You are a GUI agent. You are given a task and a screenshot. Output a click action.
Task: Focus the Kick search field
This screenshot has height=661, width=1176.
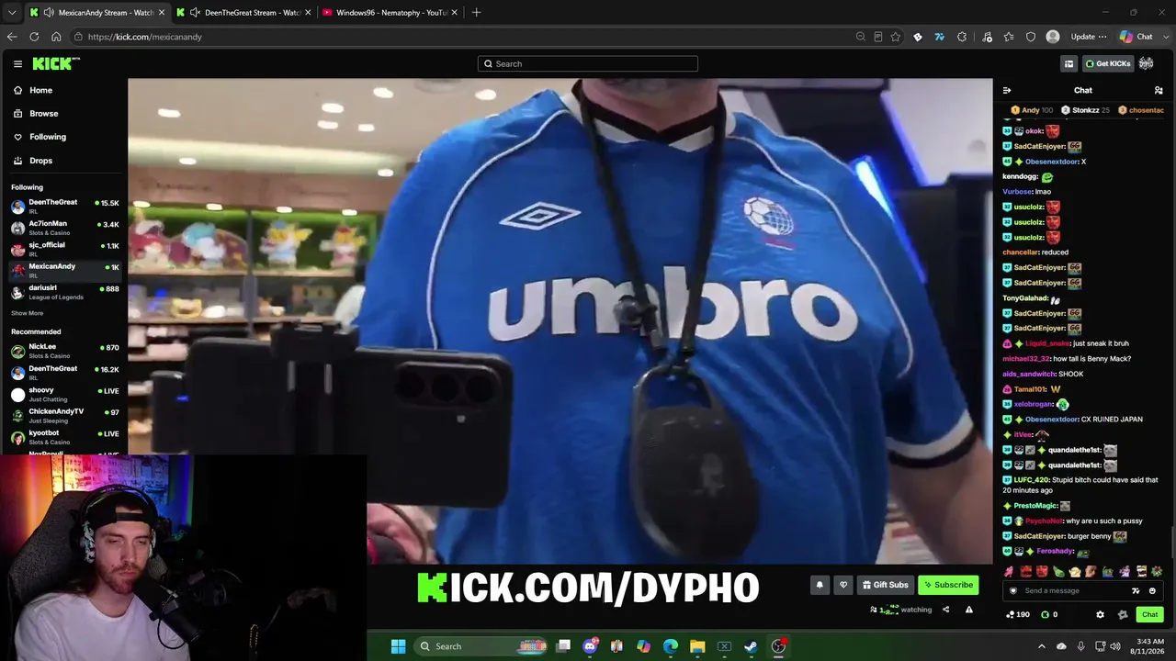[x=588, y=63]
